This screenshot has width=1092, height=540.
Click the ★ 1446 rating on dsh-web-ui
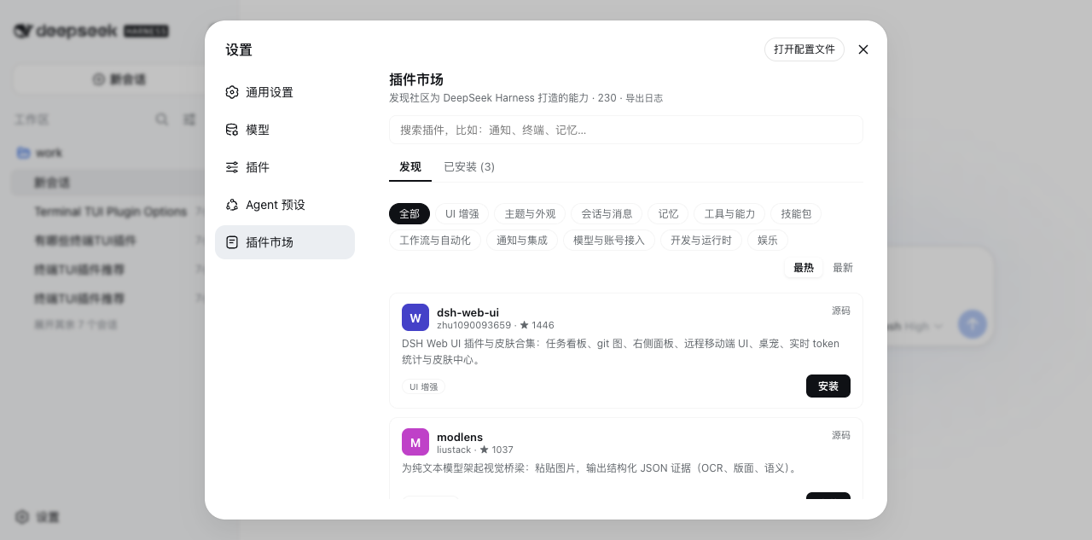(537, 325)
